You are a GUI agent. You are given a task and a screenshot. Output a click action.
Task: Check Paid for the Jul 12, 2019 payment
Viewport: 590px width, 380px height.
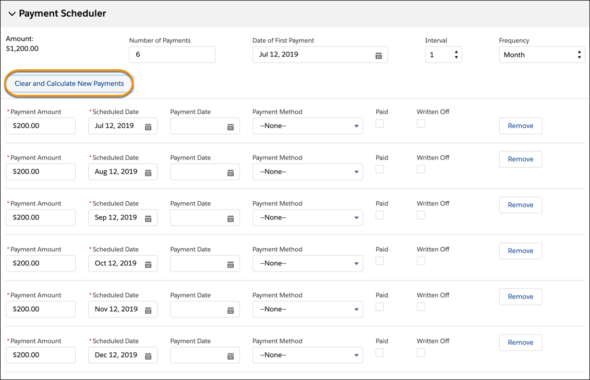pos(380,124)
